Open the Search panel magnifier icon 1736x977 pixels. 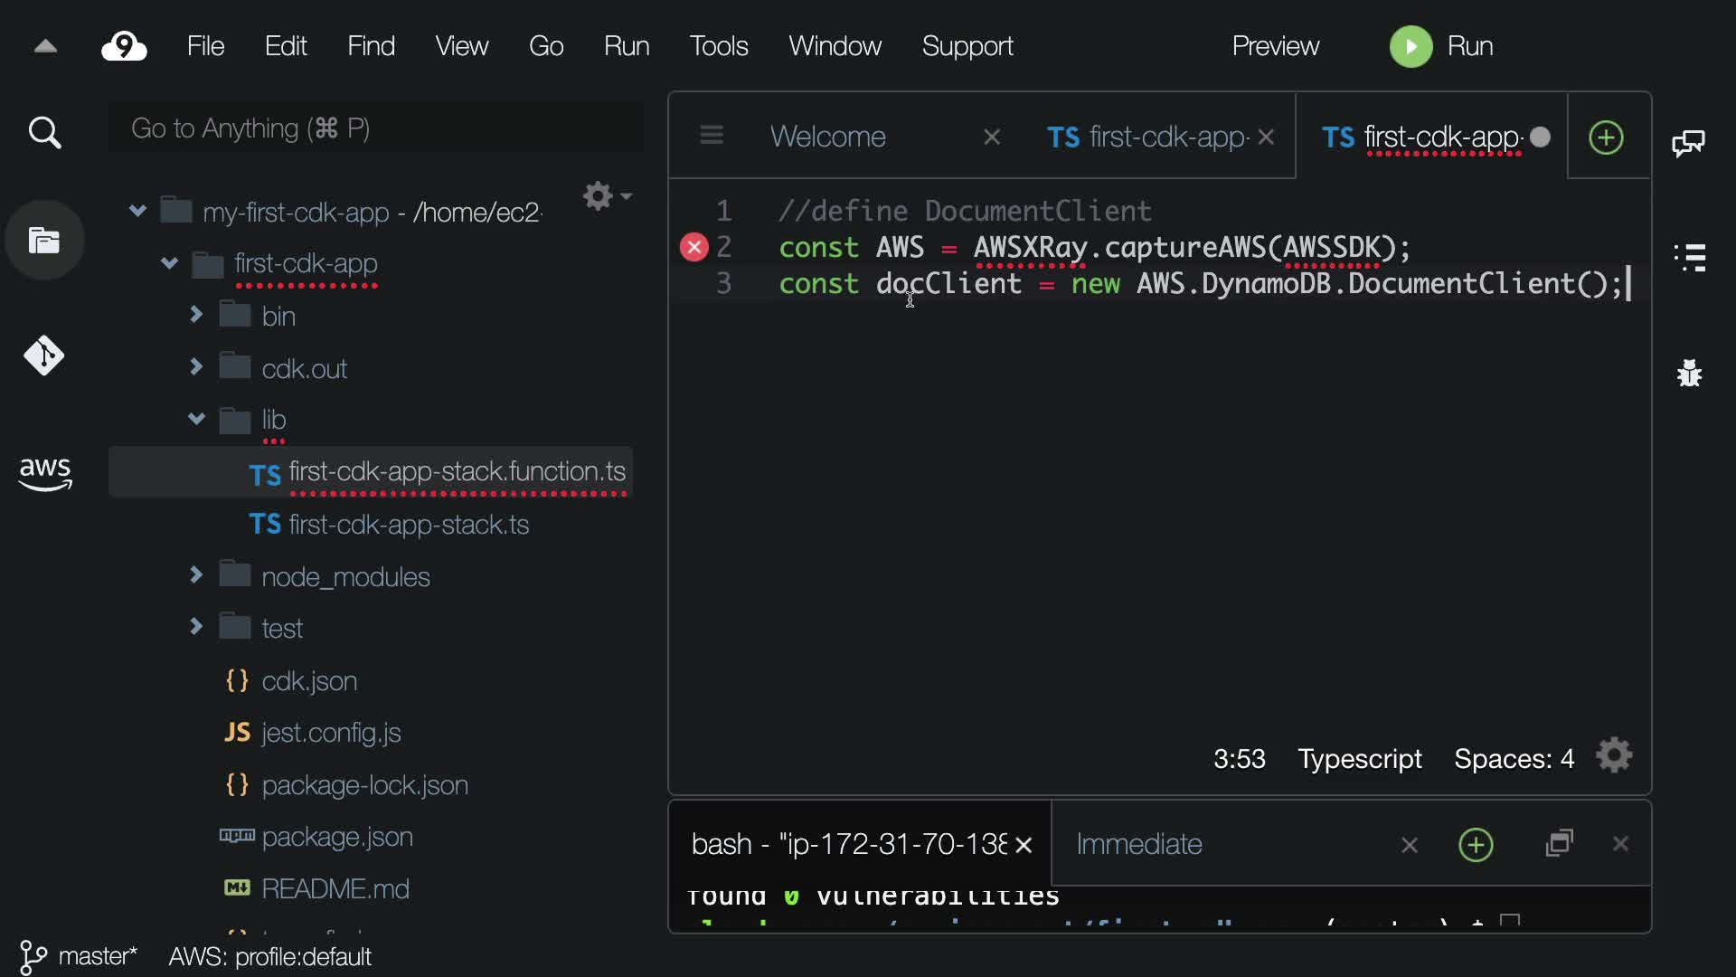point(44,133)
